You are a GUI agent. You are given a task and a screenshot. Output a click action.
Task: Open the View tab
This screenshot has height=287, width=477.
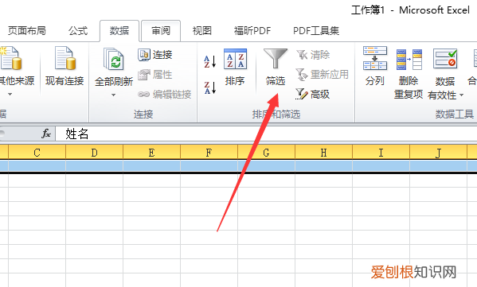(x=202, y=31)
